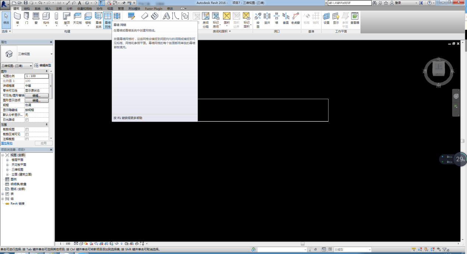467x254 pixels.
Task: Click the 视图比例 field showing 1 : 100
Action: click(x=36, y=76)
